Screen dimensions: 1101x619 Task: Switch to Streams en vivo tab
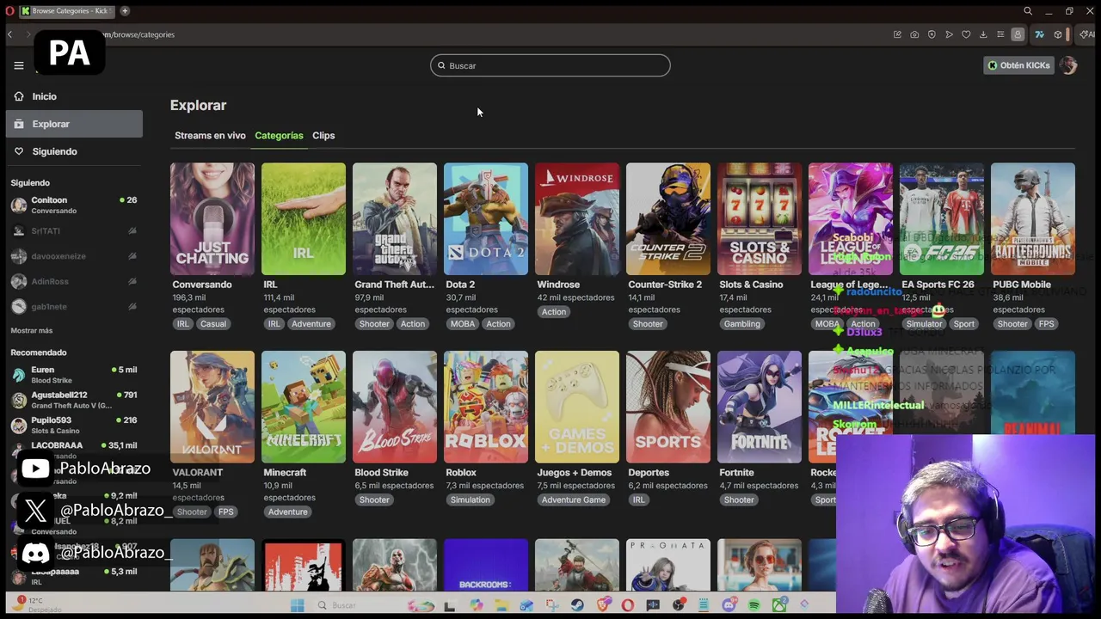tap(210, 135)
